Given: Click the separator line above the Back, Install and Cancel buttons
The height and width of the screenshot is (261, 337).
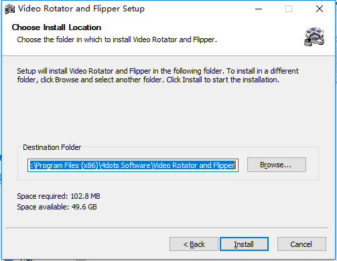Looking at the screenshot, I should (x=167, y=228).
